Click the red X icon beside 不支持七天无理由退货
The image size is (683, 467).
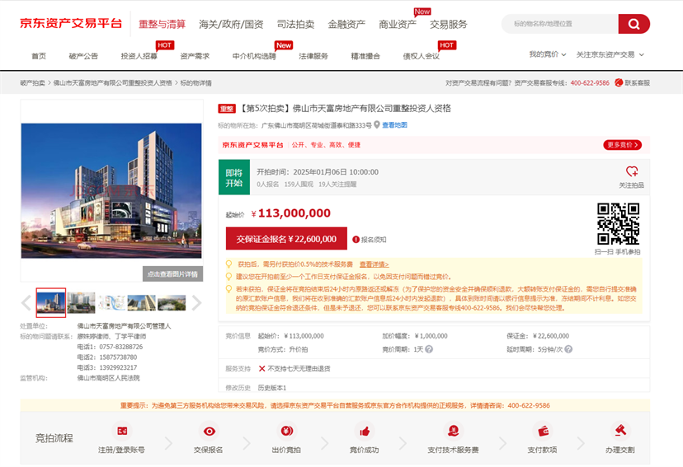(x=261, y=369)
